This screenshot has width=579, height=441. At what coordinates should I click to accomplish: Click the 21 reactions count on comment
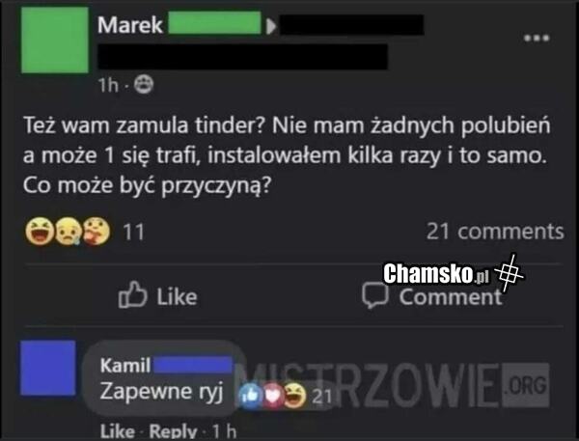pos(321,397)
